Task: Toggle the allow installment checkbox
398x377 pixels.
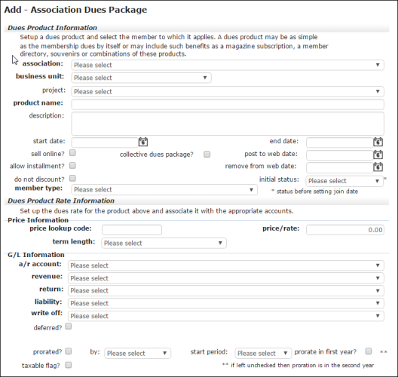Action: tap(72, 166)
